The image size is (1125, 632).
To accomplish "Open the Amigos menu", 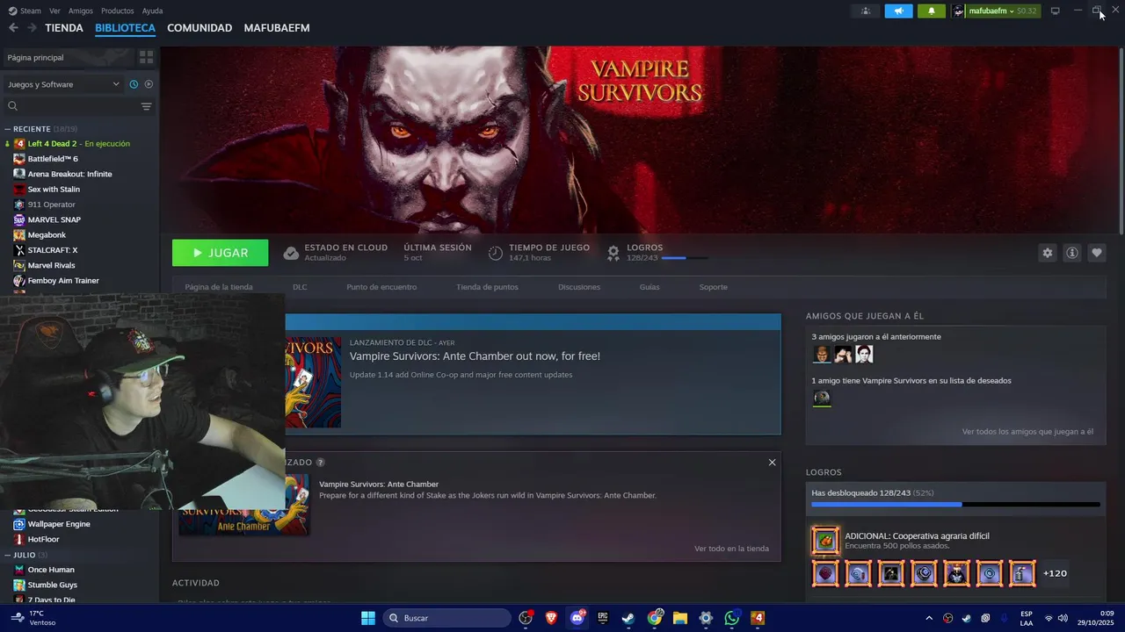I will pos(80,11).
